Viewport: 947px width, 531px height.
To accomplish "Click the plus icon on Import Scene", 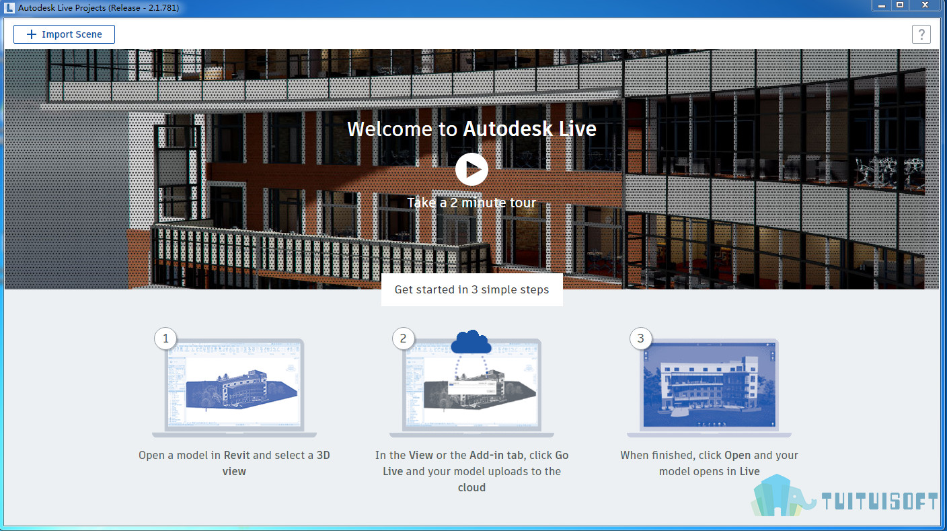I will click(31, 34).
